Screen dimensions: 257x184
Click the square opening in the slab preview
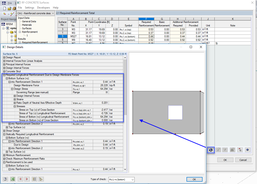[175, 113]
